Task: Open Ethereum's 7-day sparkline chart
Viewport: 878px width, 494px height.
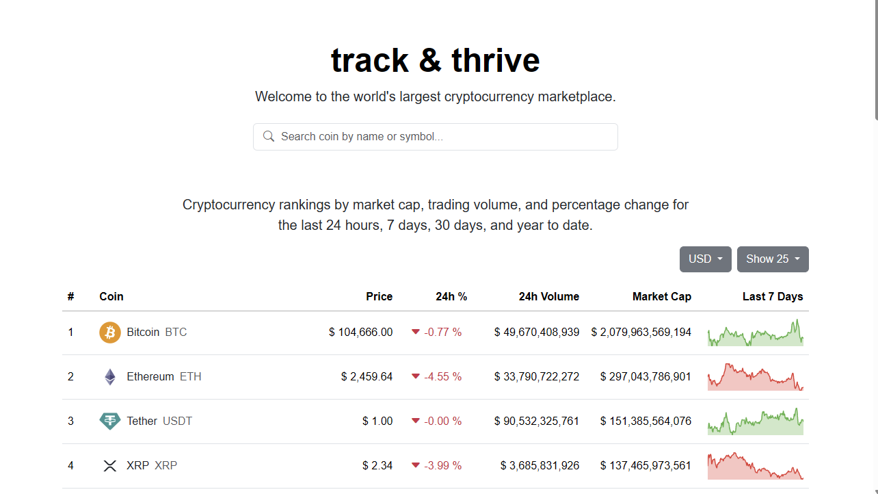Action: click(x=756, y=377)
